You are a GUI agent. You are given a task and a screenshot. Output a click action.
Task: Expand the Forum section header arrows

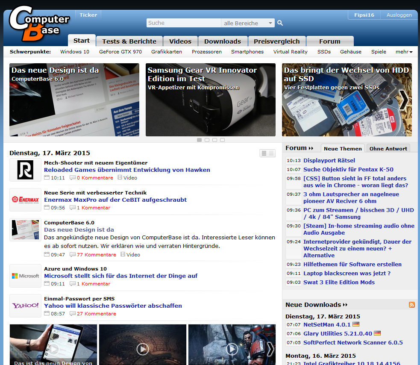pos(311,148)
